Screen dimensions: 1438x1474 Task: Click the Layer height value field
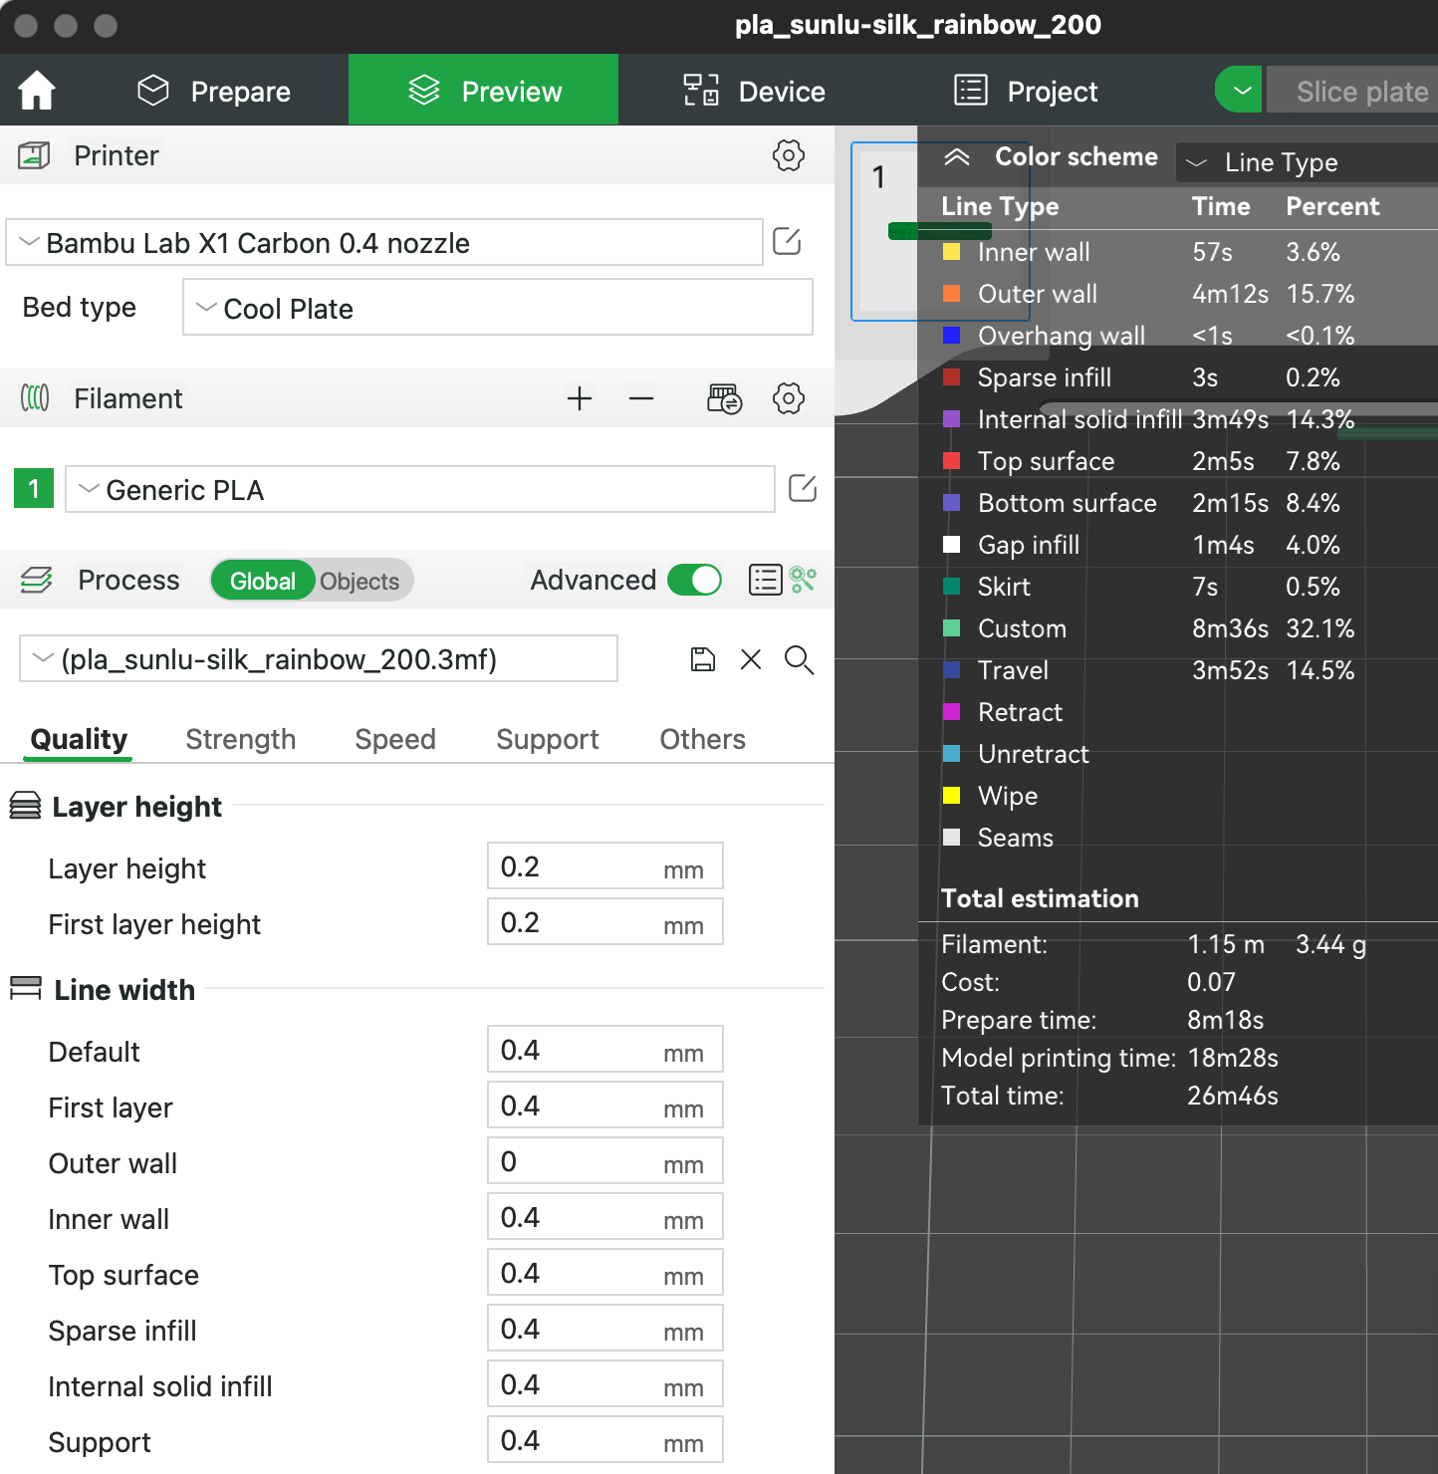click(x=604, y=866)
